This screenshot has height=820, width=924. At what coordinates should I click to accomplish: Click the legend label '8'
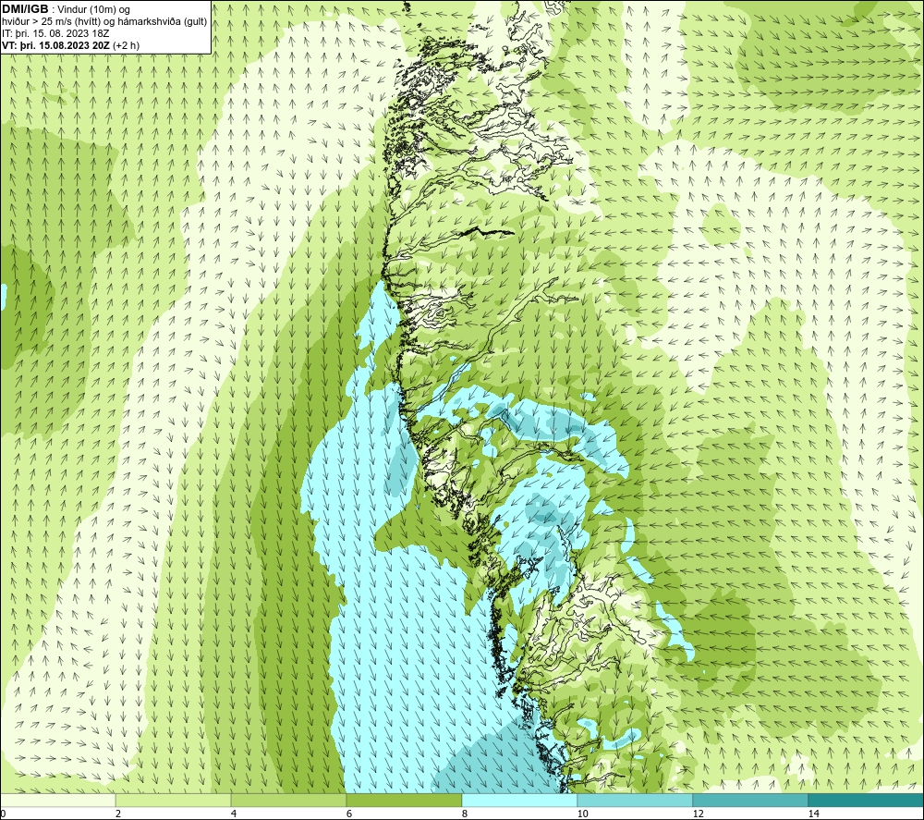465,814
